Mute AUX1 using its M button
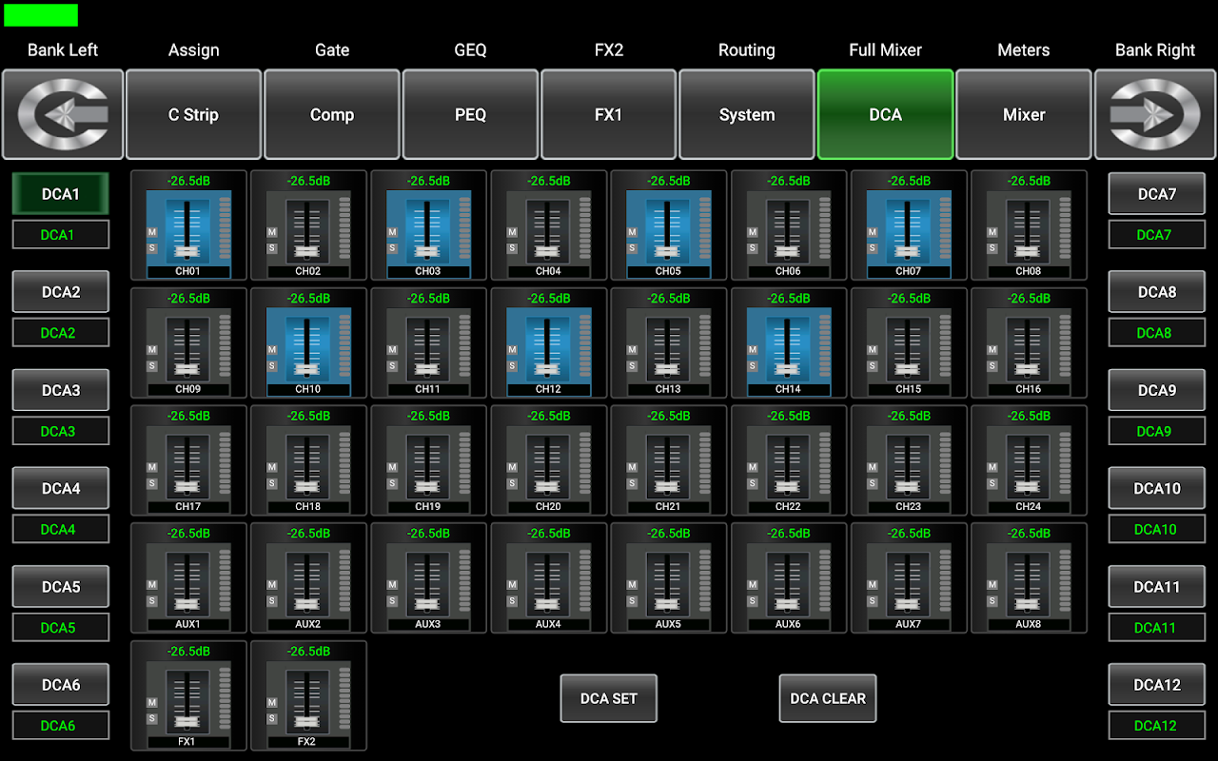1218x761 pixels. pos(152,585)
